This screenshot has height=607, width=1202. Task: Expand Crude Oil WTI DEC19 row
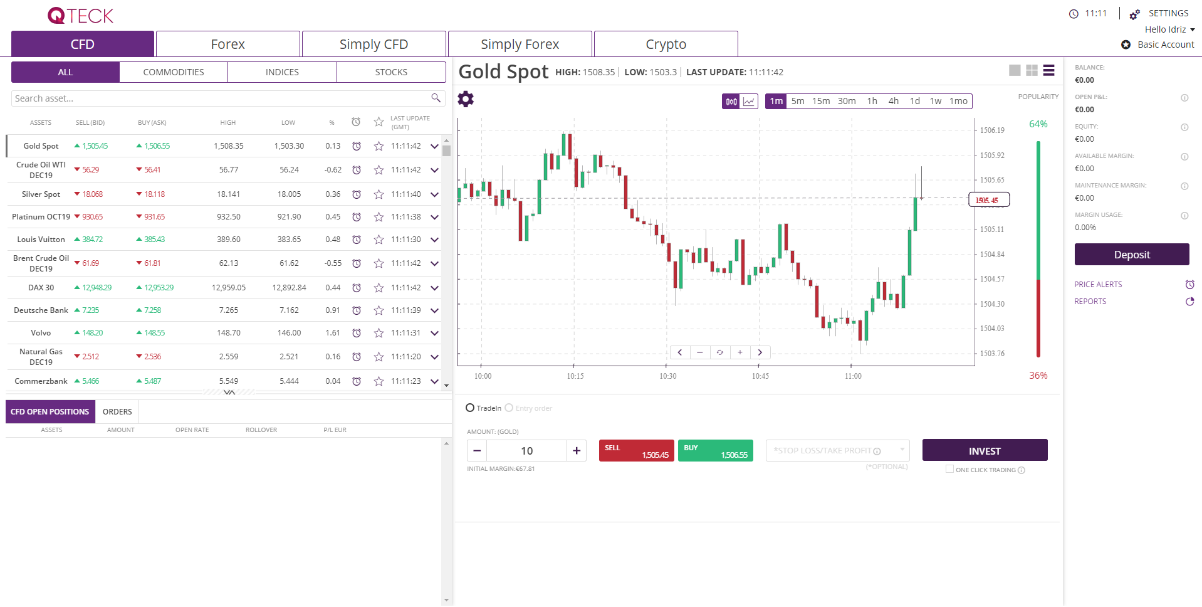click(434, 170)
